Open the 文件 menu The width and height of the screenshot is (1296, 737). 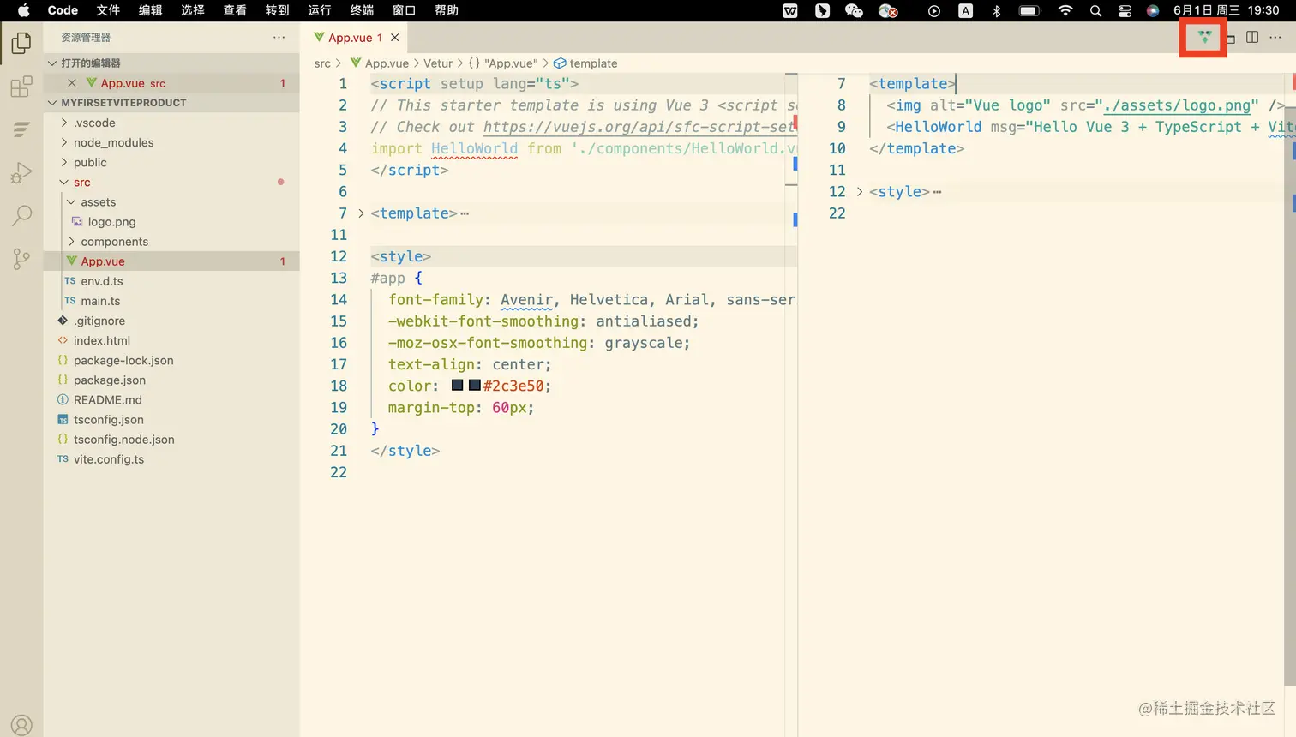pyautogui.click(x=108, y=10)
